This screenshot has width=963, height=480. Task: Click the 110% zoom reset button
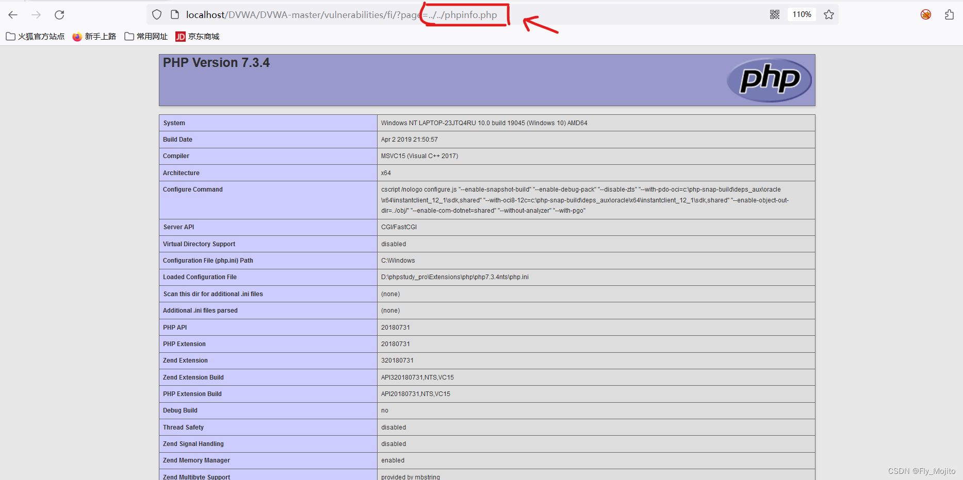pyautogui.click(x=802, y=14)
